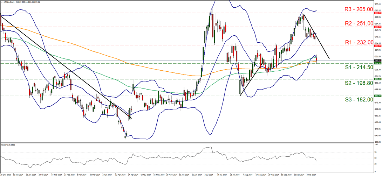Click the '28 Dec 2023' date on time axis
The width and height of the screenshot is (382, 177).
[x=5, y=175]
